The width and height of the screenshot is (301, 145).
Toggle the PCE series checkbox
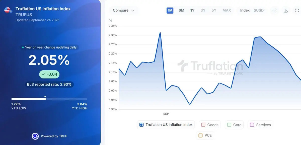coord(200,135)
